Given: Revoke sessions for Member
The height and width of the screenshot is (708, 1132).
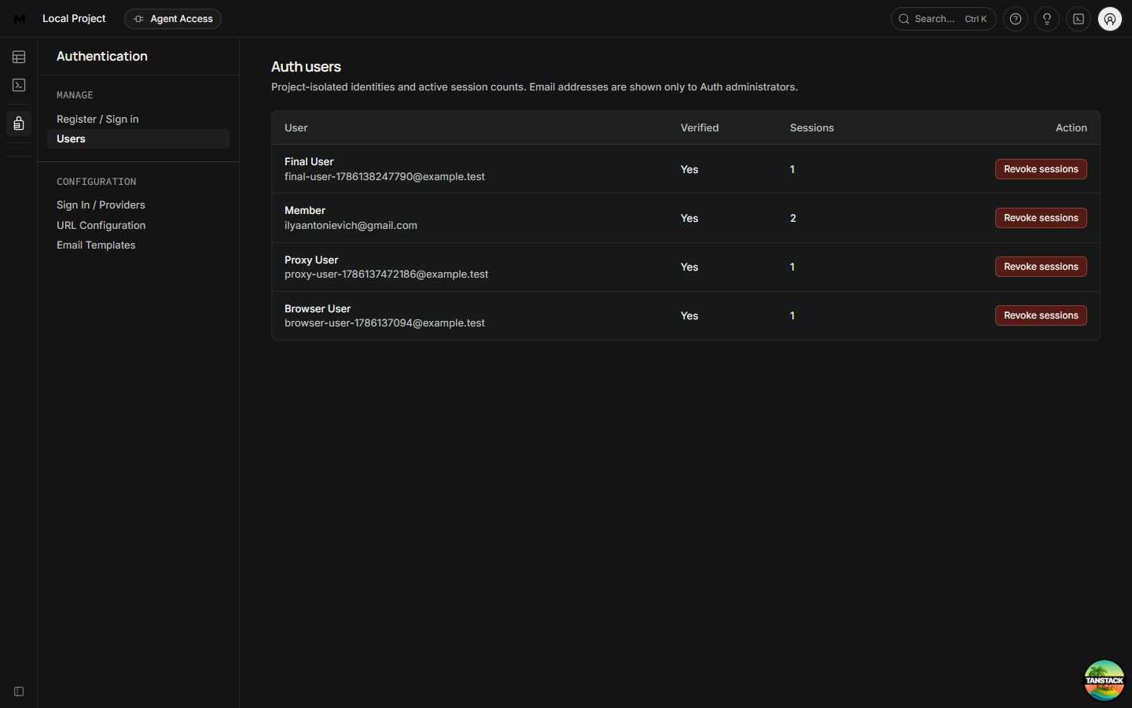Looking at the screenshot, I should [x=1041, y=218].
